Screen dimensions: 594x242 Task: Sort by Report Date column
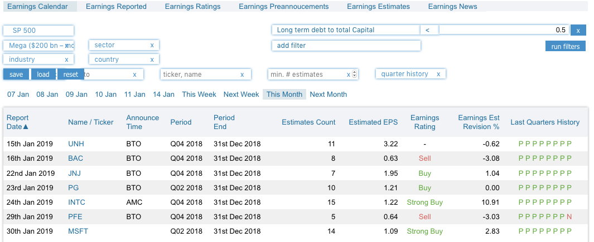[18, 122]
